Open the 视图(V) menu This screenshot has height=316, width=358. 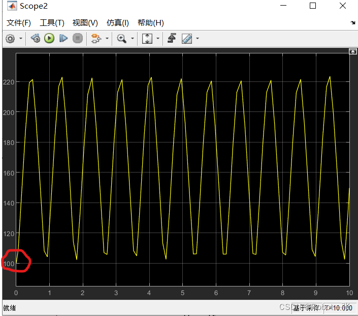coord(85,23)
